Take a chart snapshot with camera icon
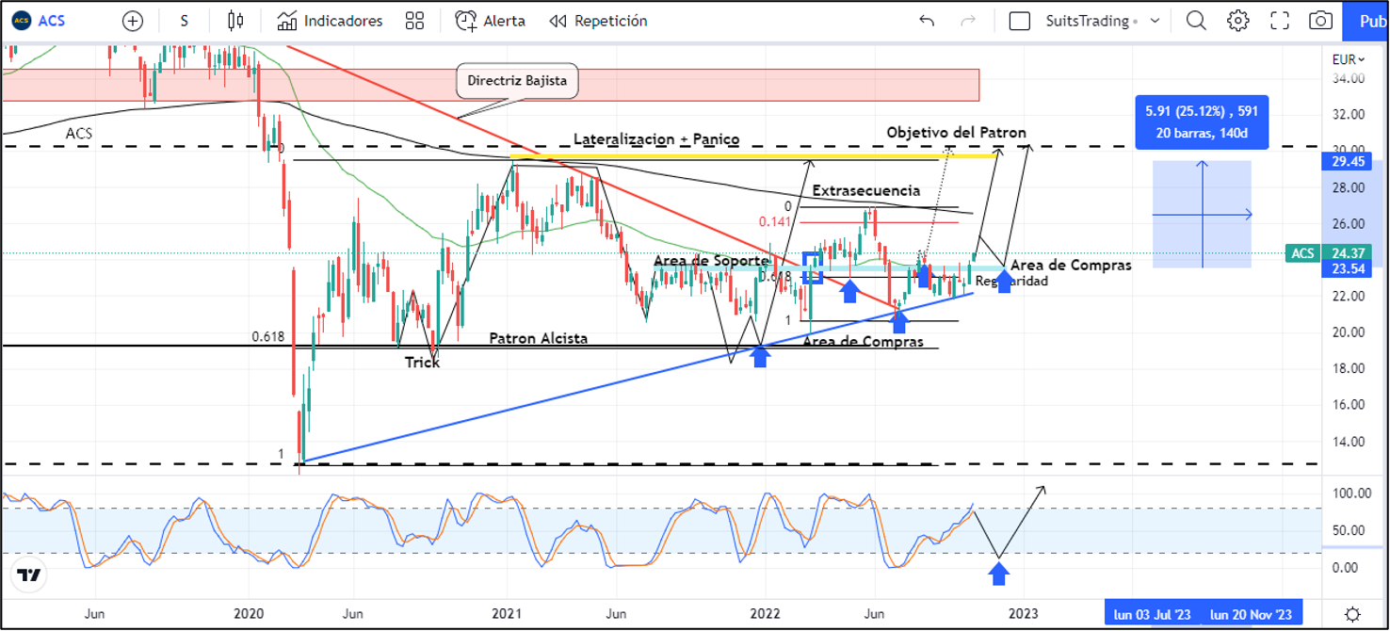Screen dimensions: 1390x631 (1321, 21)
